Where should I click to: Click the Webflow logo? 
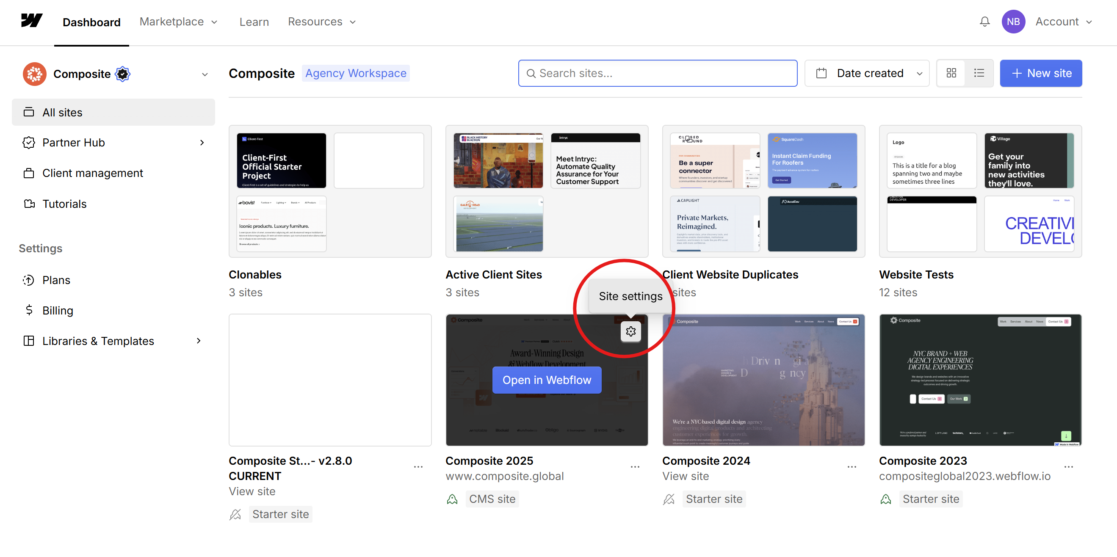point(31,20)
